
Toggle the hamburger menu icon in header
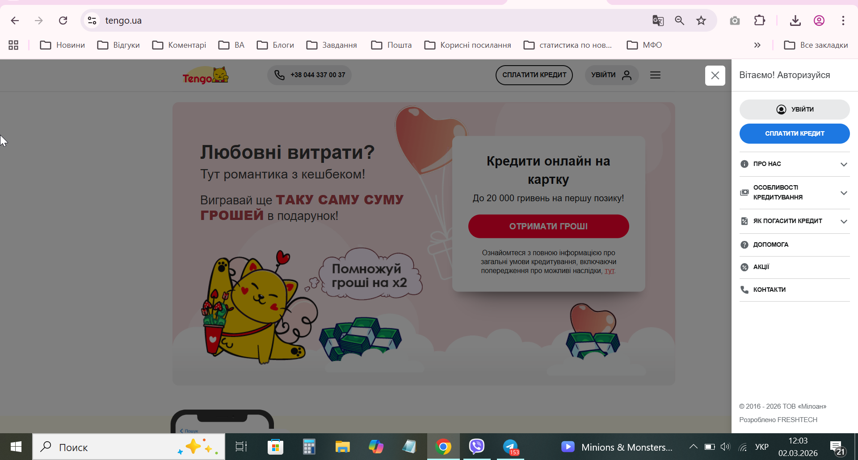[x=655, y=75]
